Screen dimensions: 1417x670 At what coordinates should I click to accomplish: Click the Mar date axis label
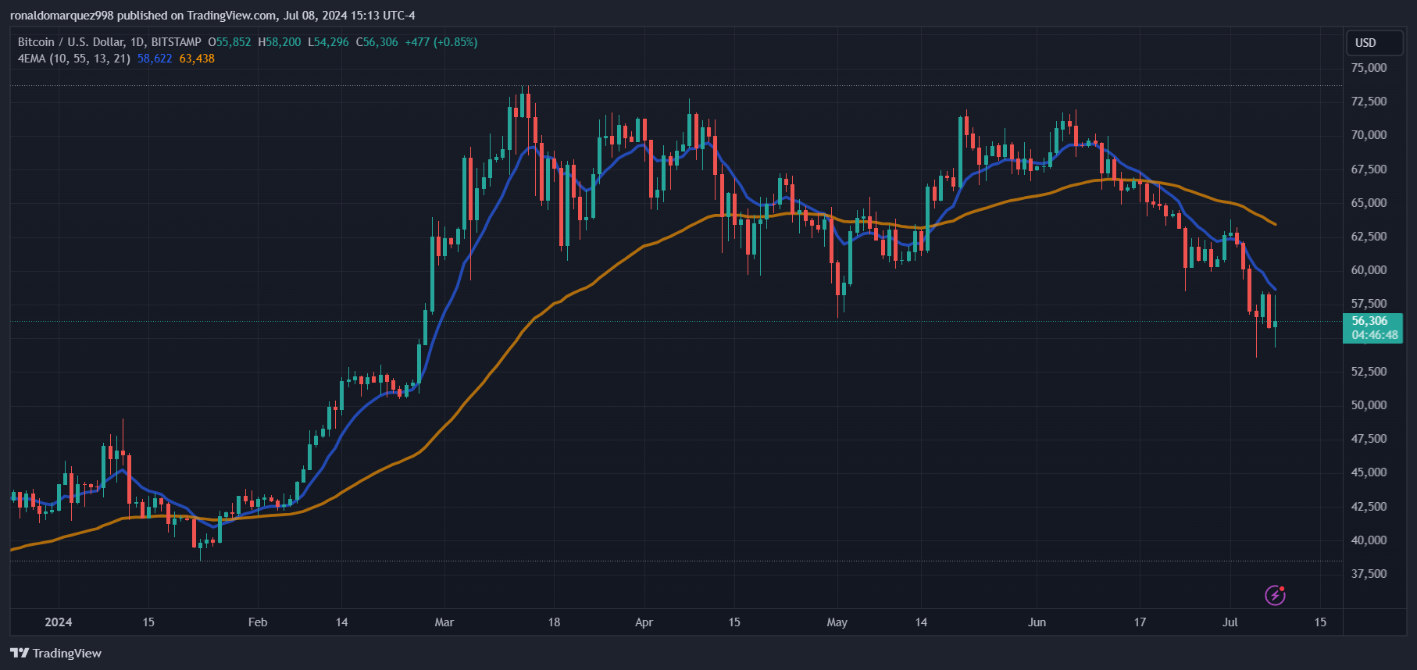point(444,622)
